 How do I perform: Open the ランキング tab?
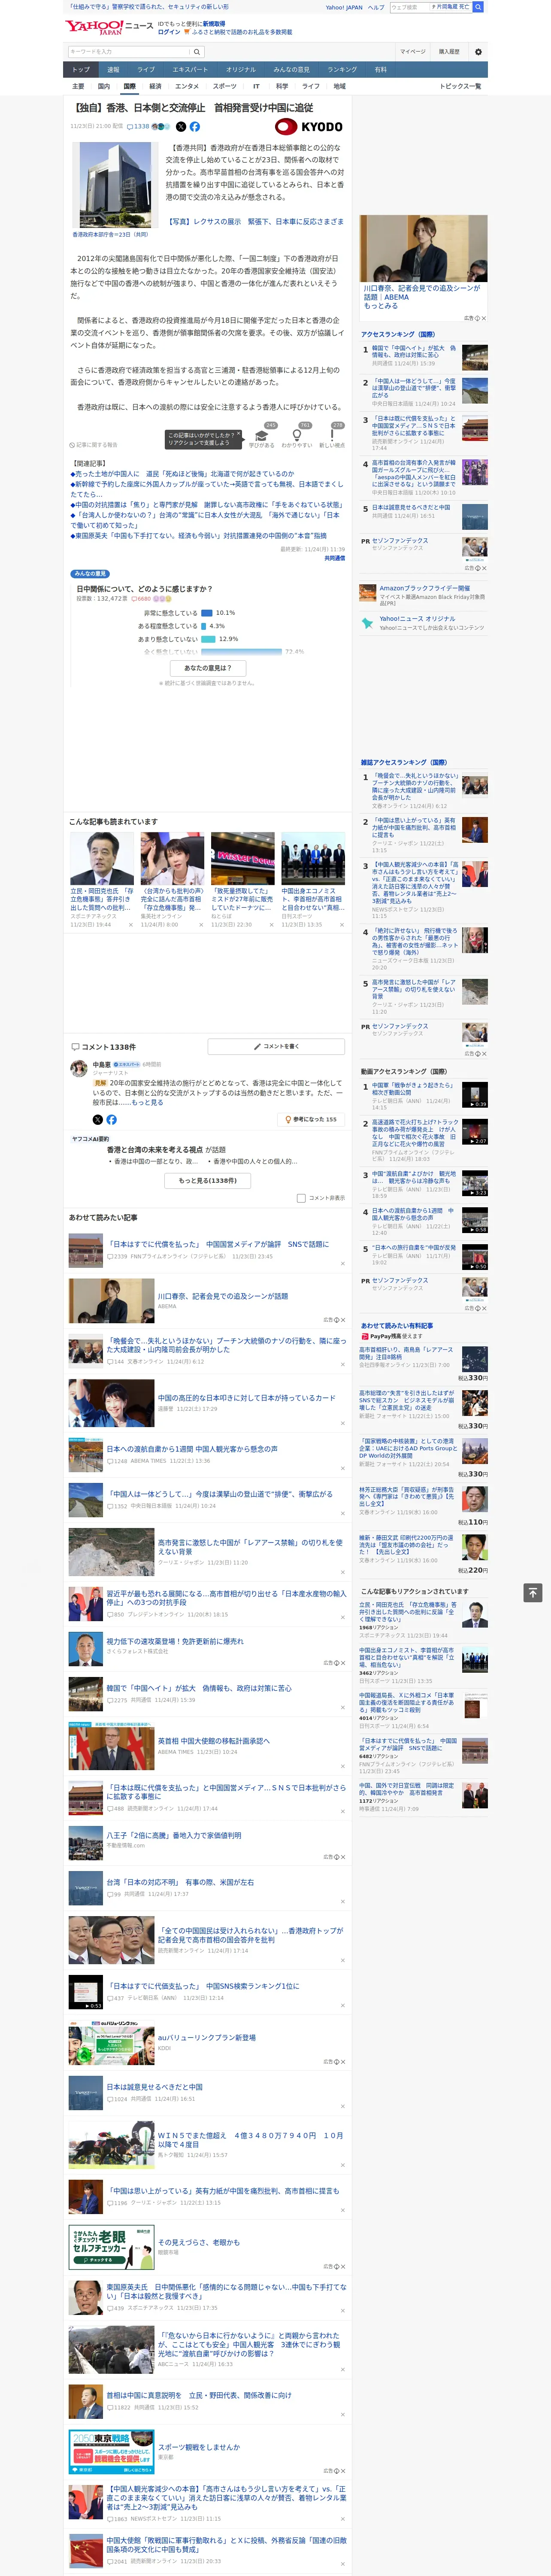[342, 70]
